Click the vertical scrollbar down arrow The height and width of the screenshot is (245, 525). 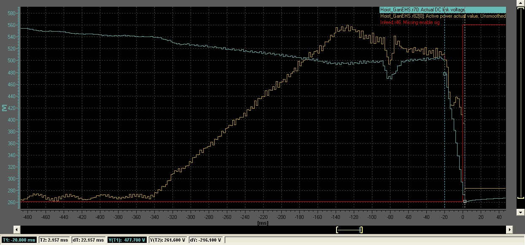pos(521,213)
